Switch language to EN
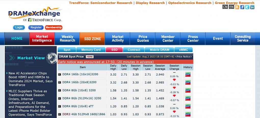Image resolution: width=260 pixels, height=118 pixels. [x=231, y=7]
